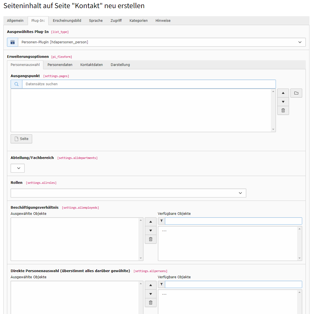This screenshot has width=310, height=314.
Task: Move Direkte Personenauswahl item down
Action: click(151, 294)
